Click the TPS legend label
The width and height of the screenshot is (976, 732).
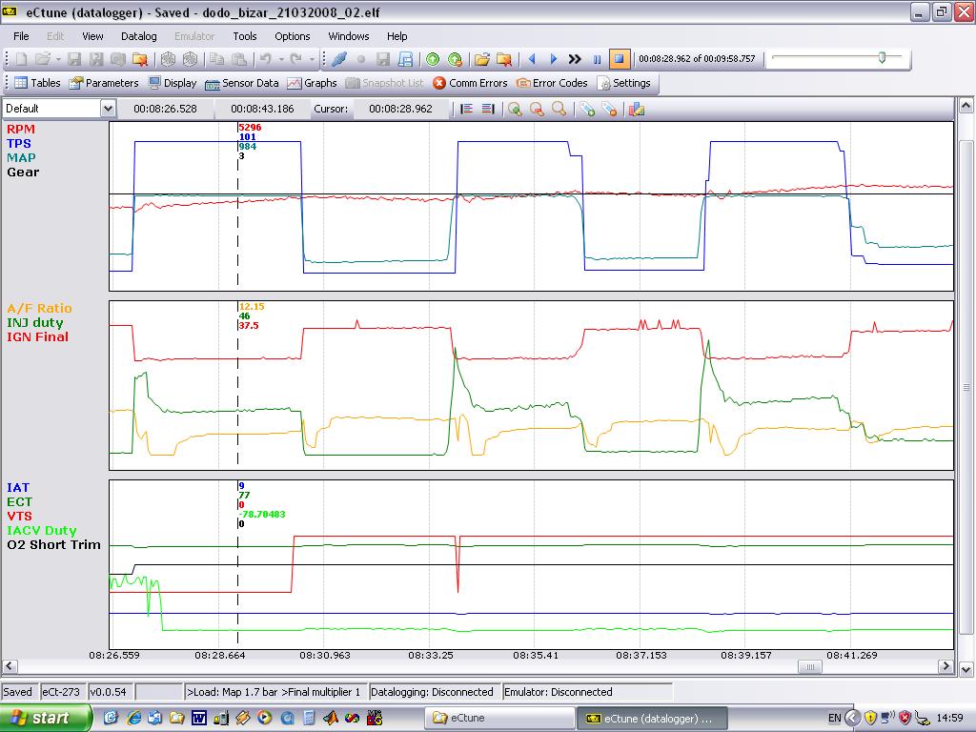[19, 143]
